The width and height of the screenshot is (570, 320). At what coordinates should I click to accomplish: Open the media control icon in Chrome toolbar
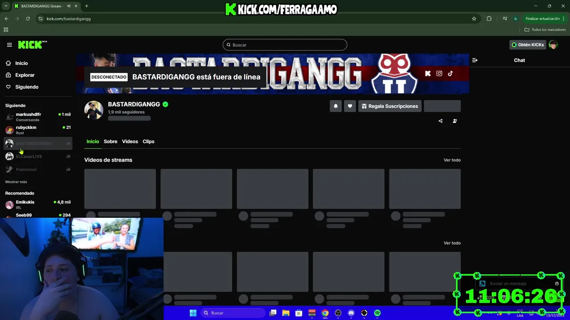point(505,19)
